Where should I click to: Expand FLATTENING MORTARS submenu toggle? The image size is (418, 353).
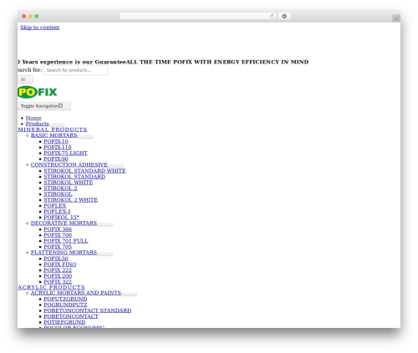105,254
